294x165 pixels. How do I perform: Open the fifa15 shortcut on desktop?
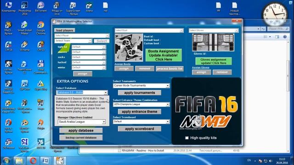click(8, 28)
